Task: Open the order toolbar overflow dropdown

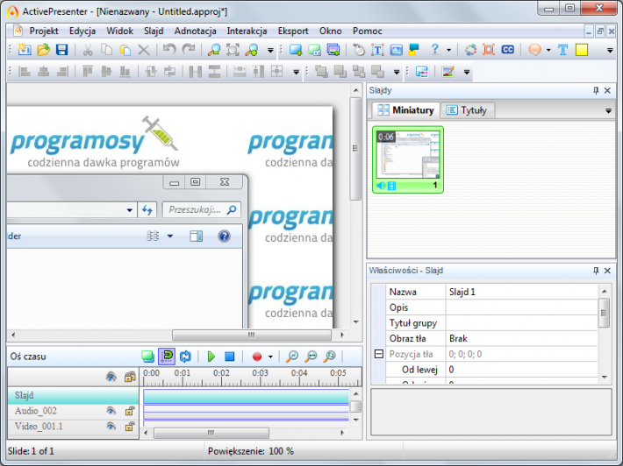Action: click(x=396, y=72)
